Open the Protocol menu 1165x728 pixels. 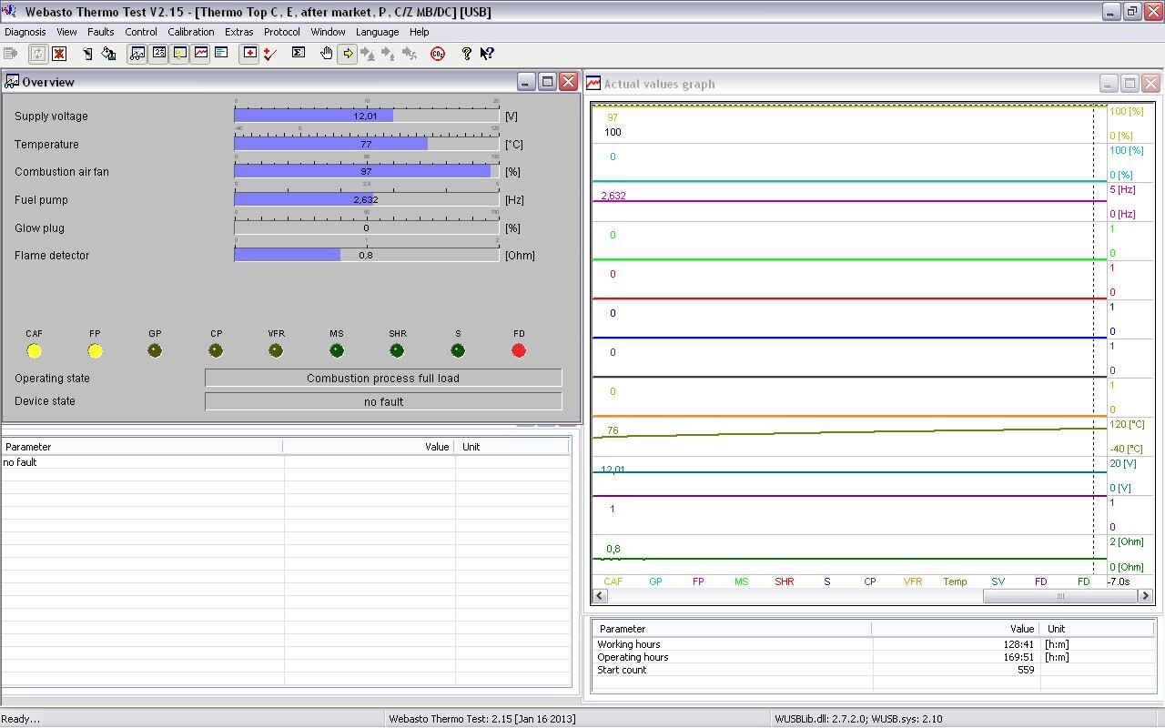pos(282,32)
